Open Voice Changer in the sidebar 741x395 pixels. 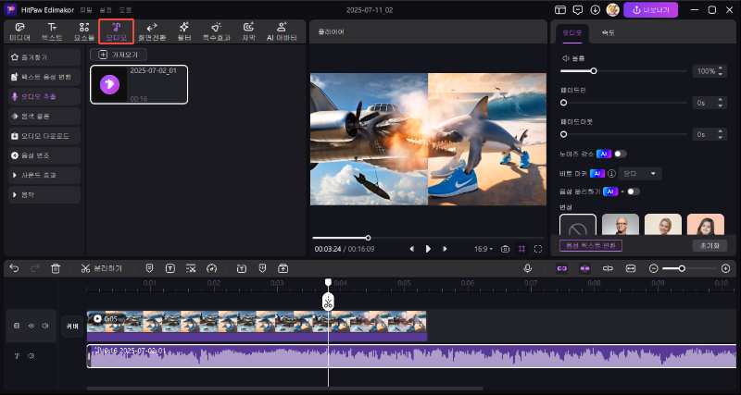(44, 155)
